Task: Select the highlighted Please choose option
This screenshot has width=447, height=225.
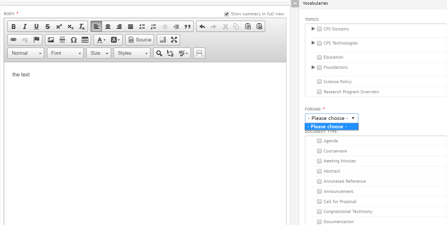Action: [x=331, y=127]
